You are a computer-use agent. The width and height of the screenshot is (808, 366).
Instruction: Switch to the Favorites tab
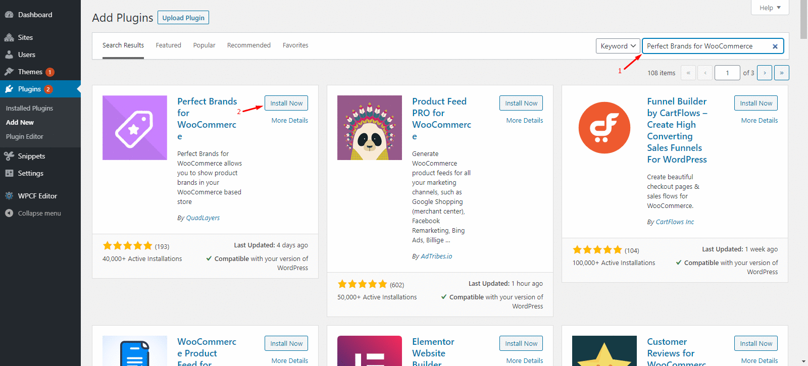(295, 45)
